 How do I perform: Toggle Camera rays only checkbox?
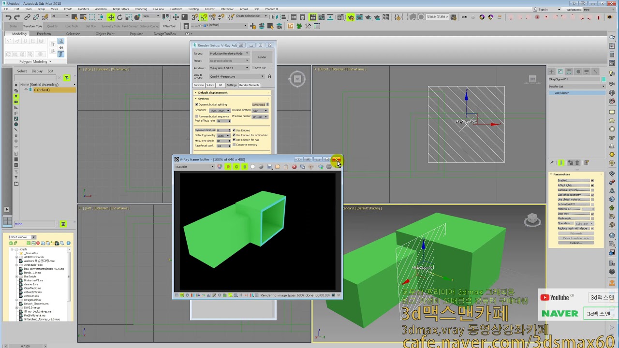(592, 190)
